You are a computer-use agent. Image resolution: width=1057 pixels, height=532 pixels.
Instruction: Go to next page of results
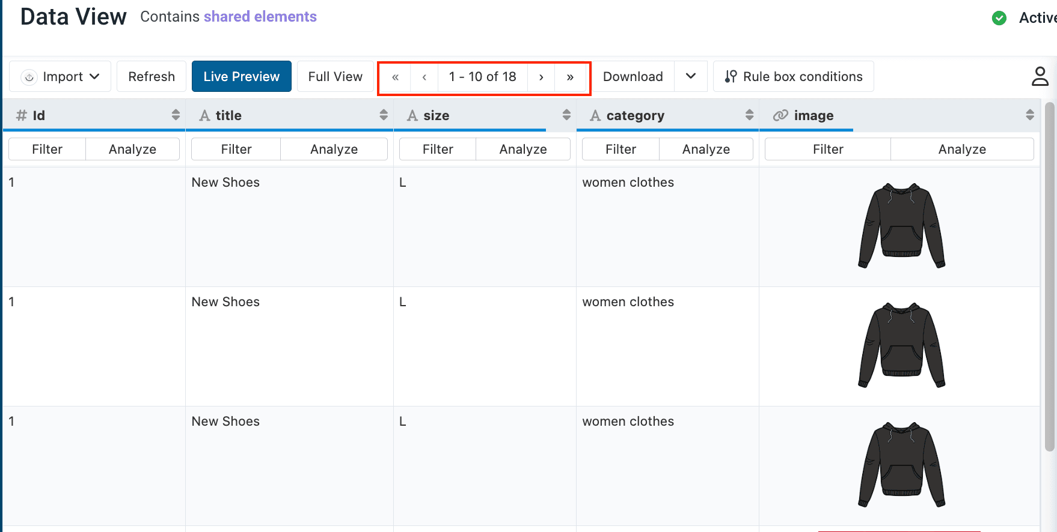coord(541,77)
